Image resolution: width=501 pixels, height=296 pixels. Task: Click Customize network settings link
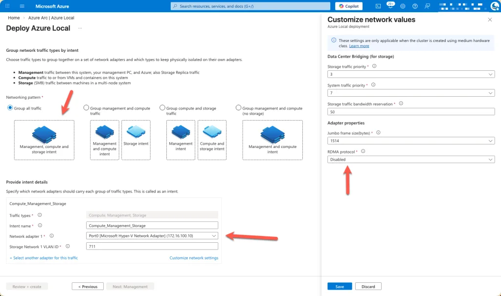(194, 258)
